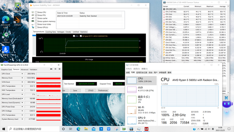
Task: Select the CPU panel in Task Manager
Action: point(141,81)
